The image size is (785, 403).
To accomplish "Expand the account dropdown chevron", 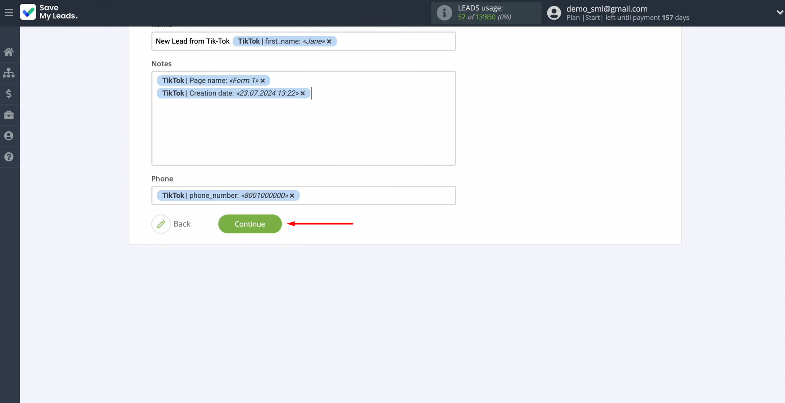I will 779,13.
